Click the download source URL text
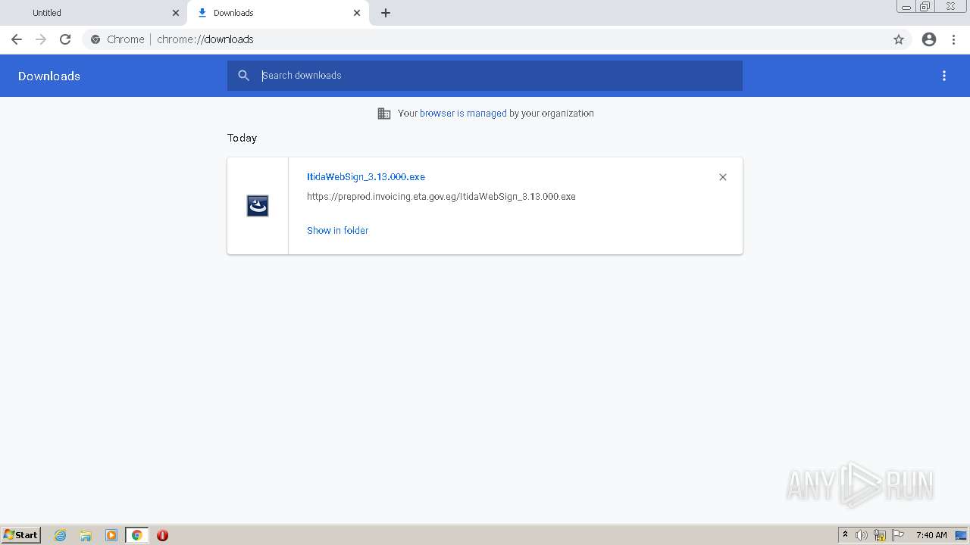Image resolution: width=970 pixels, height=545 pixels. 441,197
